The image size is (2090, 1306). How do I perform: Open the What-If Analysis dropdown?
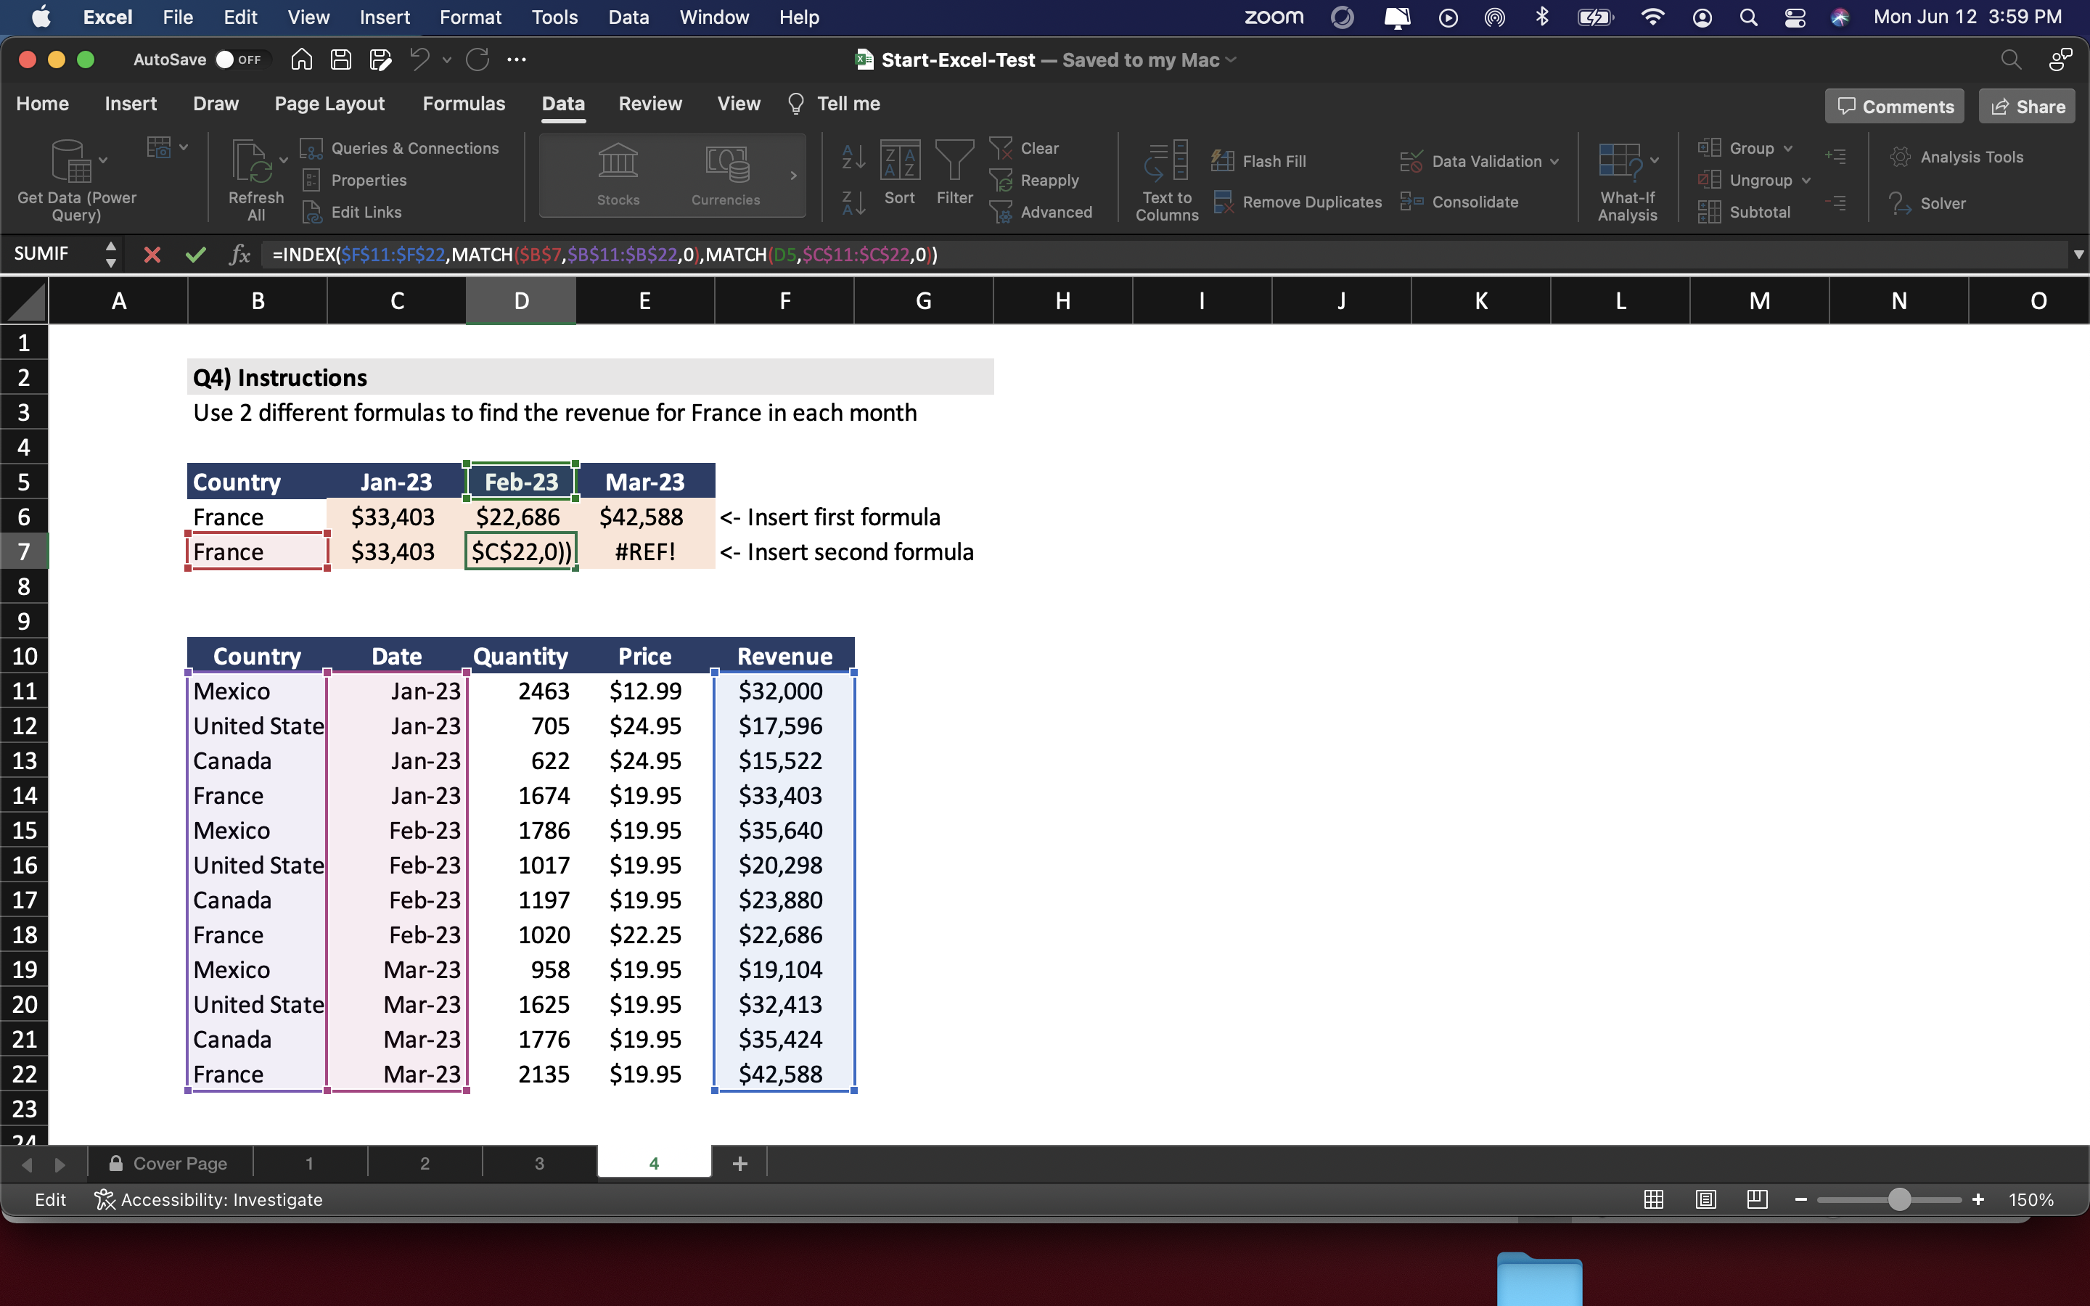coord(1627,181)
